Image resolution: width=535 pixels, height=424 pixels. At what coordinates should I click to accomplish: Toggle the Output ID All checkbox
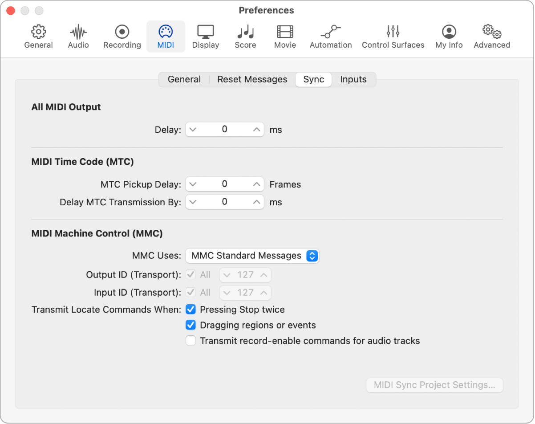click(x=190, y=275)
